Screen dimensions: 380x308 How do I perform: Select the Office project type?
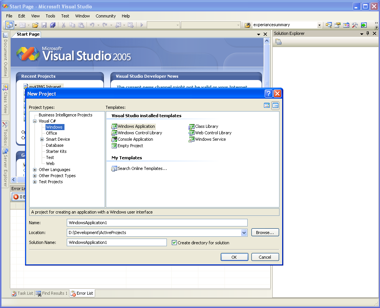coord(51,133)
